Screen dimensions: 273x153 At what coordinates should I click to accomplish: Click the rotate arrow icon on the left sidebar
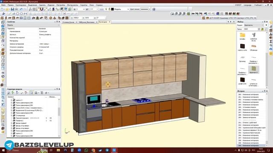tap(3, 45)
